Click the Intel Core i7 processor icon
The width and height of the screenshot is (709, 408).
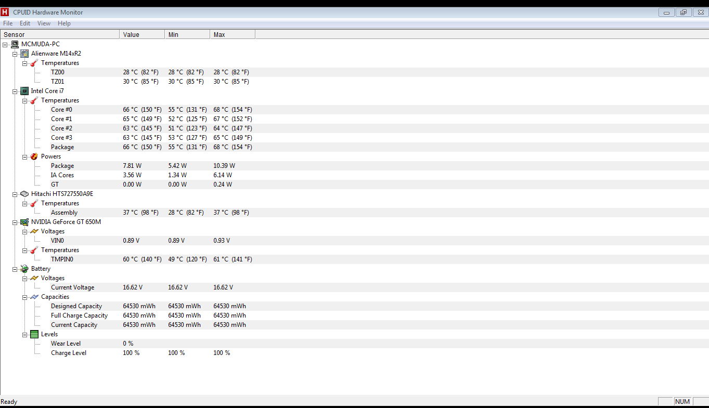[x=24, y=91]
